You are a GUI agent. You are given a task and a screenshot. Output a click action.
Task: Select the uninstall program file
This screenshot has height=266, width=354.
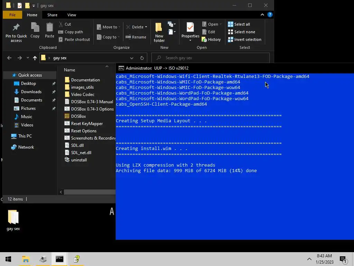tap(79, 160)
